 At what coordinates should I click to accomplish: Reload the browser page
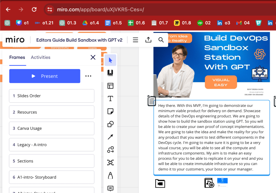pyautogui.click(x=34, y=9)
